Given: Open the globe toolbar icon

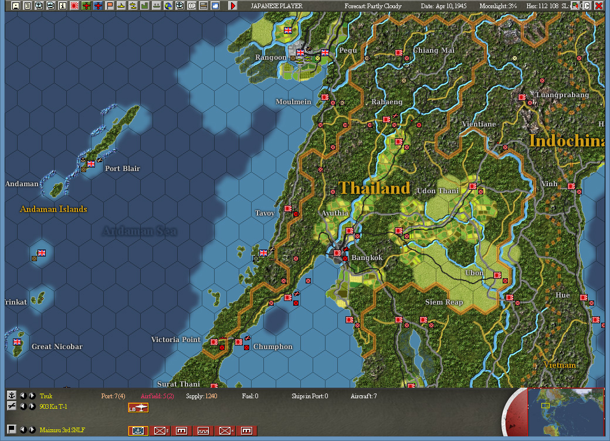Looking at the screenshot, I should pyautogui.click(x=168, y=5).
